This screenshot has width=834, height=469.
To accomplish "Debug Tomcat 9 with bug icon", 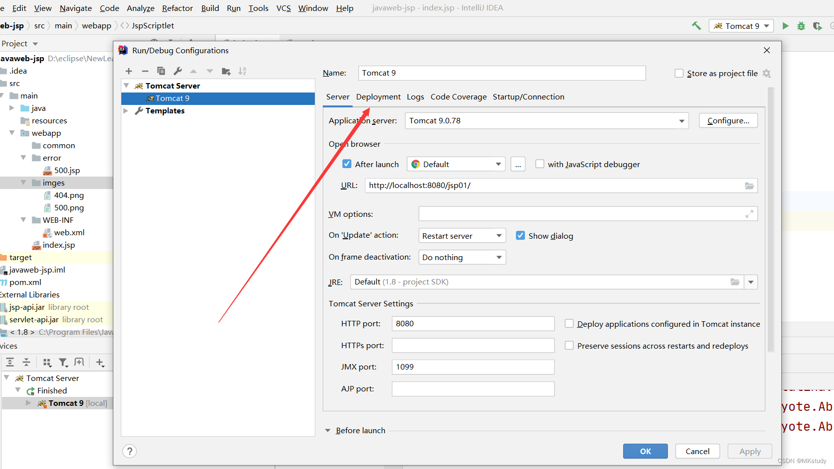I will (x=801, y=26).
